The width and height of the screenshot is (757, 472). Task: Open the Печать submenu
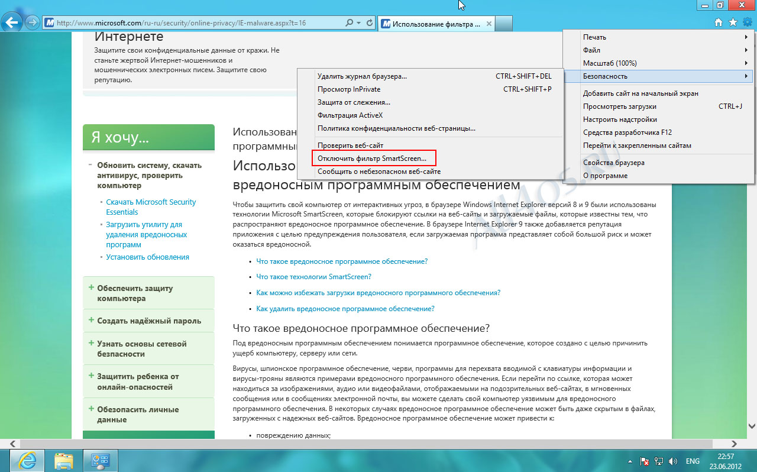click(x=659, y=37)
